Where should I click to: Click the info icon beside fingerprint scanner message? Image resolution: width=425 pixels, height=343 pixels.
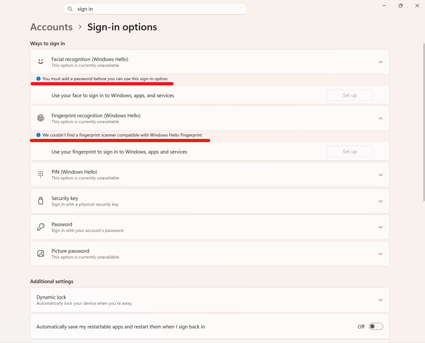click(x=39, y=135)
